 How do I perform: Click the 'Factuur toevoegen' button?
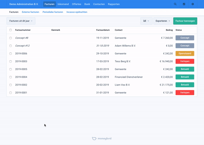coord(185,21)
